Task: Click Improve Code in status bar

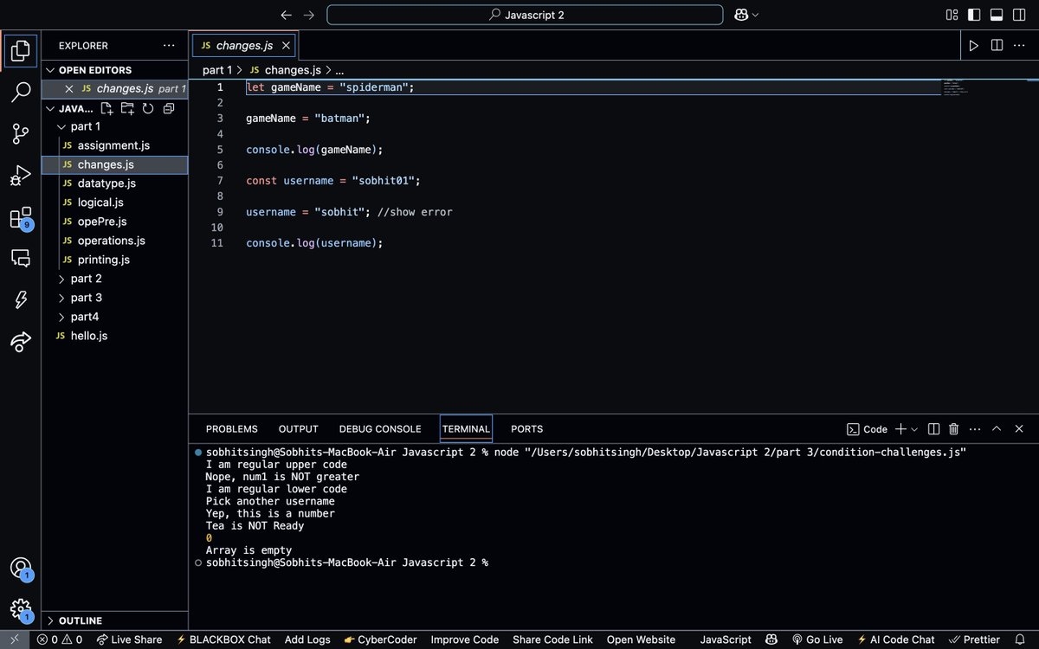Action: [x=465, y=639]
